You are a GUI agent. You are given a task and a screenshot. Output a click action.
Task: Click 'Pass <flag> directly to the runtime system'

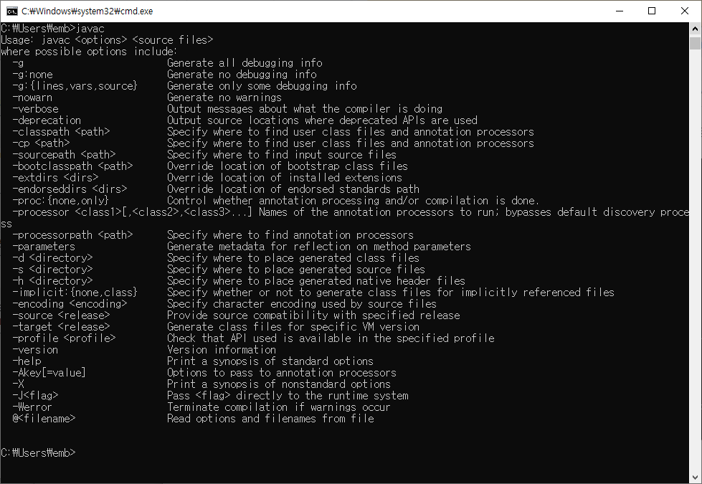pyautogui.click(x=288, y=396)
